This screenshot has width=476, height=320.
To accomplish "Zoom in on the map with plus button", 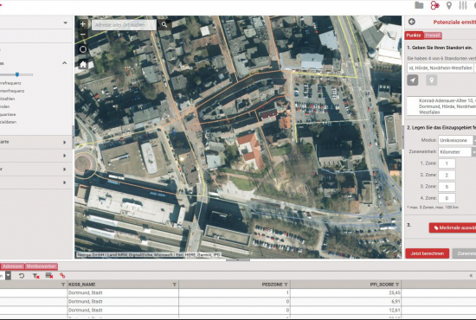I will coord(82,24).
